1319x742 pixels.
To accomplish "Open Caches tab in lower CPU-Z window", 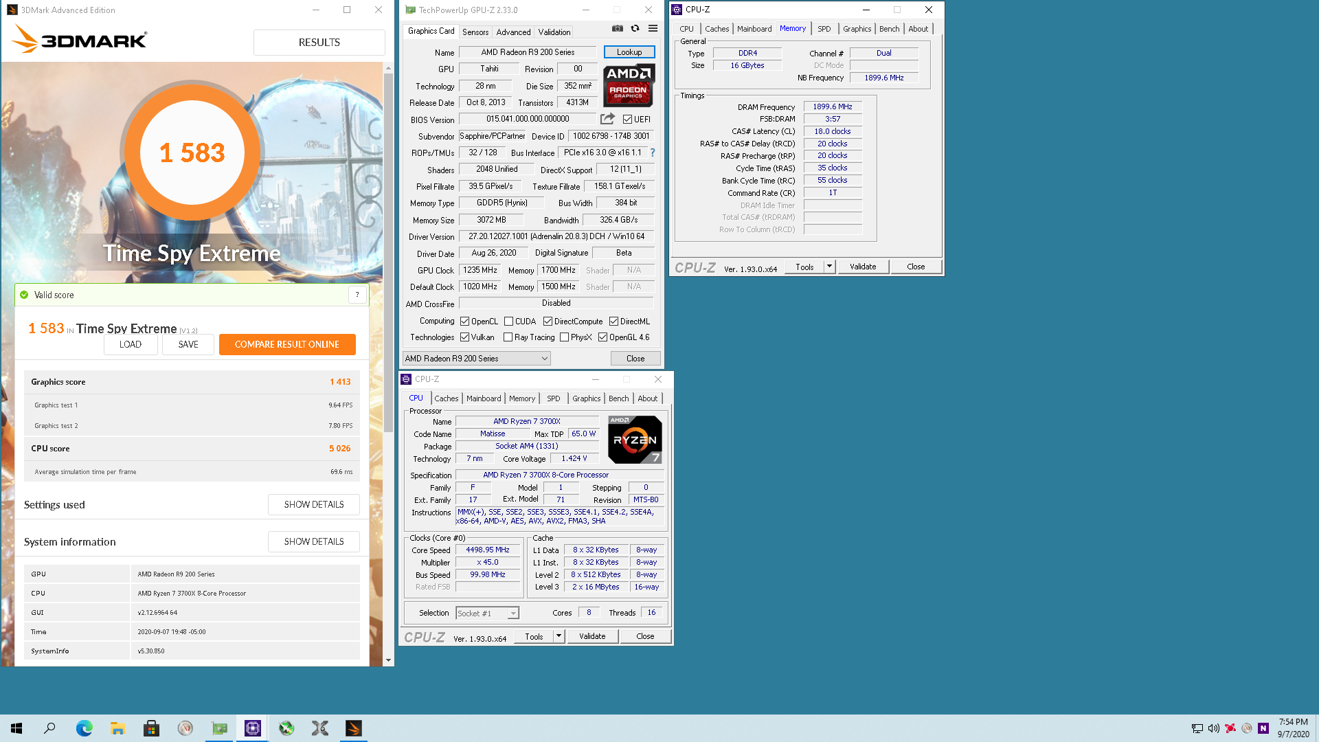I will pos(446,398).
